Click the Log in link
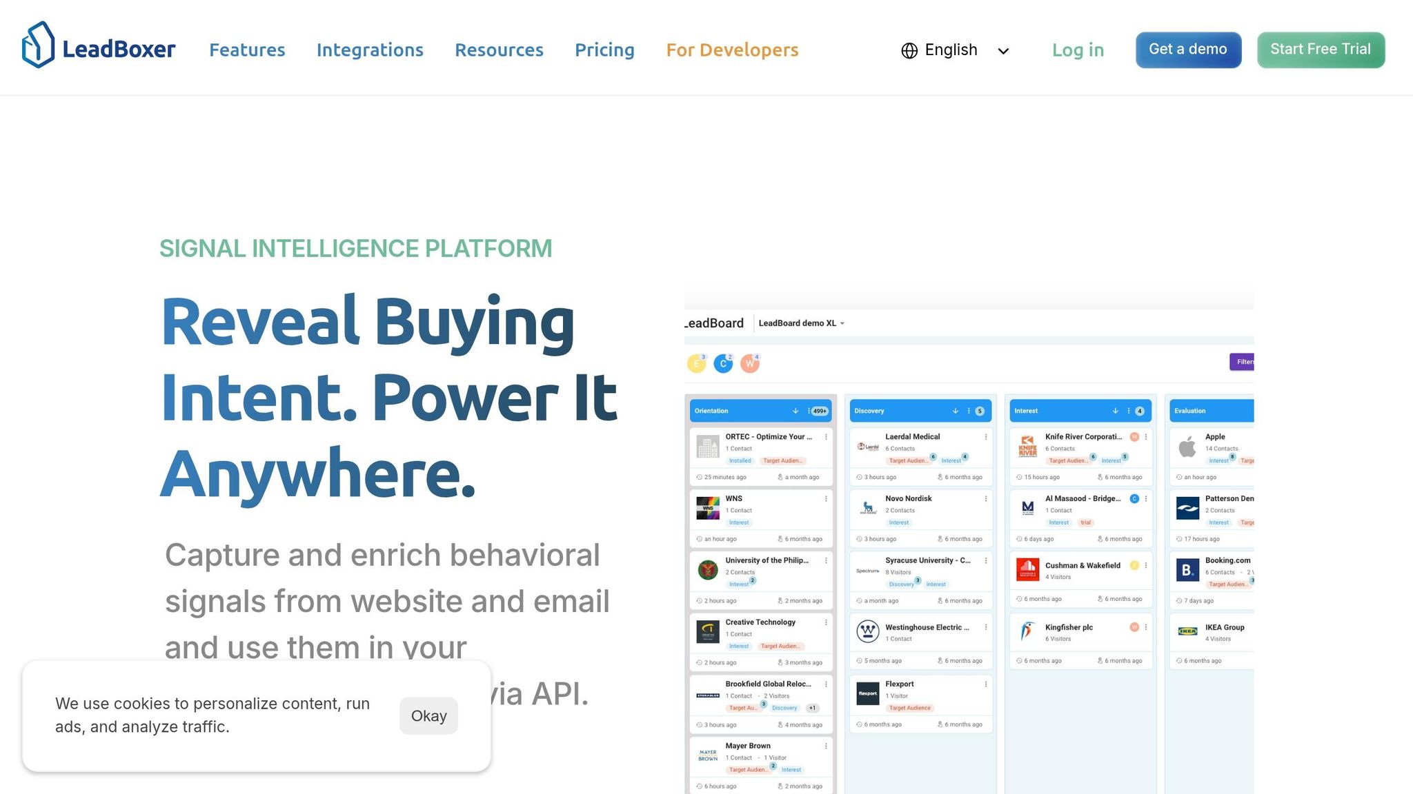The height and width of the screenshot is (794, 1413). coord(1078,50)
